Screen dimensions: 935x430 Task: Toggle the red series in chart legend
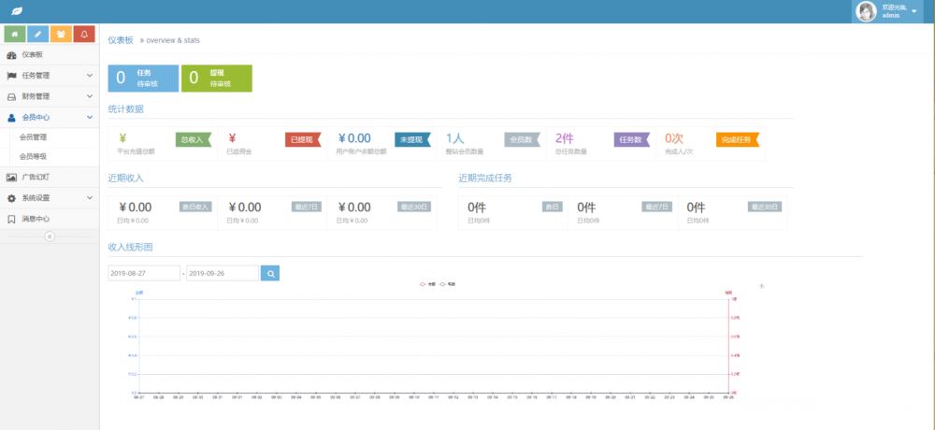pos(427,283)
